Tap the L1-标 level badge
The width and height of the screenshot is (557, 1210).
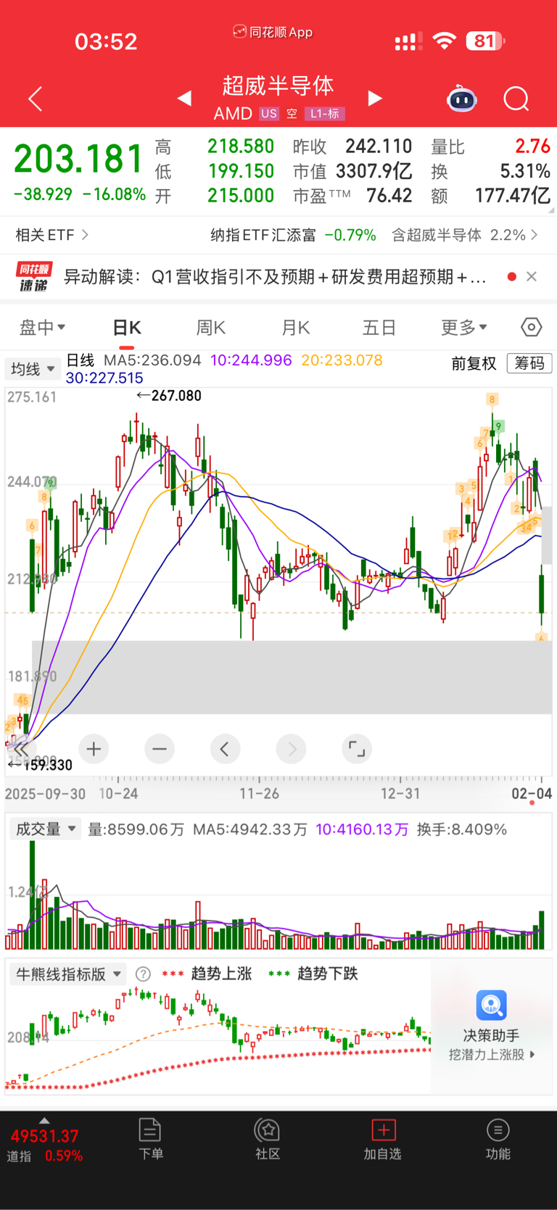(324, 114)
